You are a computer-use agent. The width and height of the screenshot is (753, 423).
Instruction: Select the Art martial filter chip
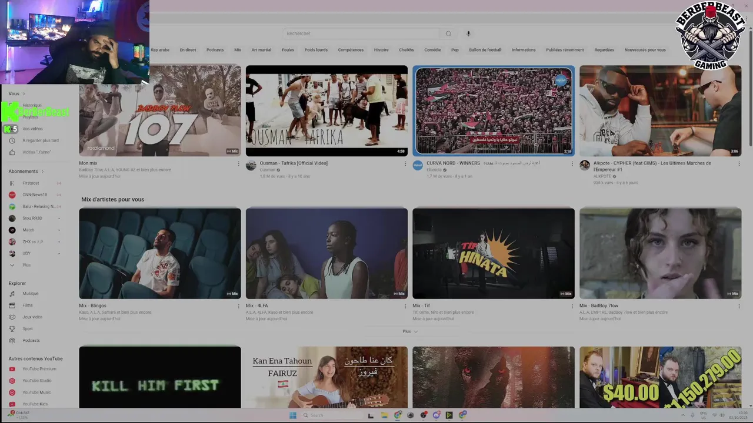261,50
